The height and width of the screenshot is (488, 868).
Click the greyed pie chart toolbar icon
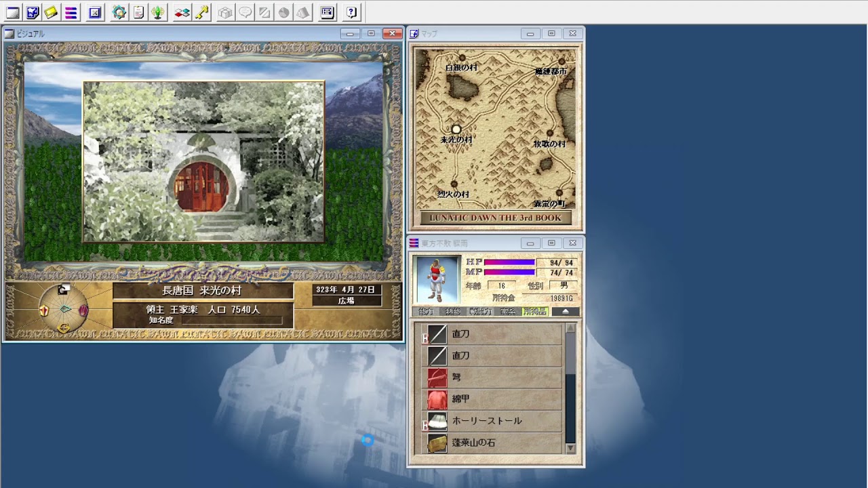pyautogui.click(x=284, y=12)
